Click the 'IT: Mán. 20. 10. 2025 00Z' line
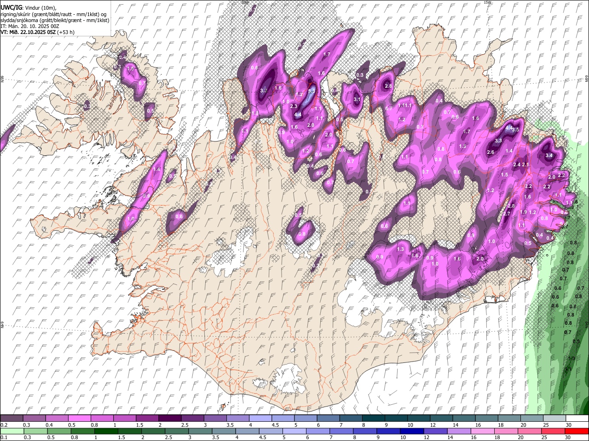This screenshot has width=589, height=441. (x=30, y=26)
